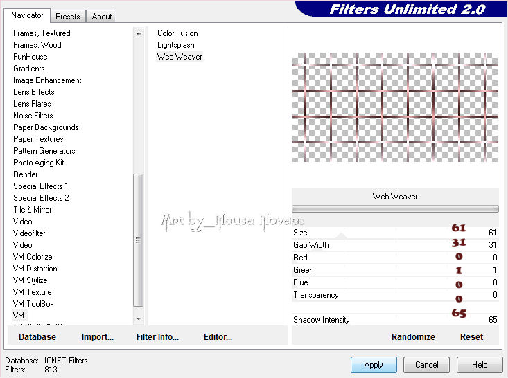This screenshot has height=378, width=508.
Task: Select Paper Textures category
Action: (x=38, y=139)
